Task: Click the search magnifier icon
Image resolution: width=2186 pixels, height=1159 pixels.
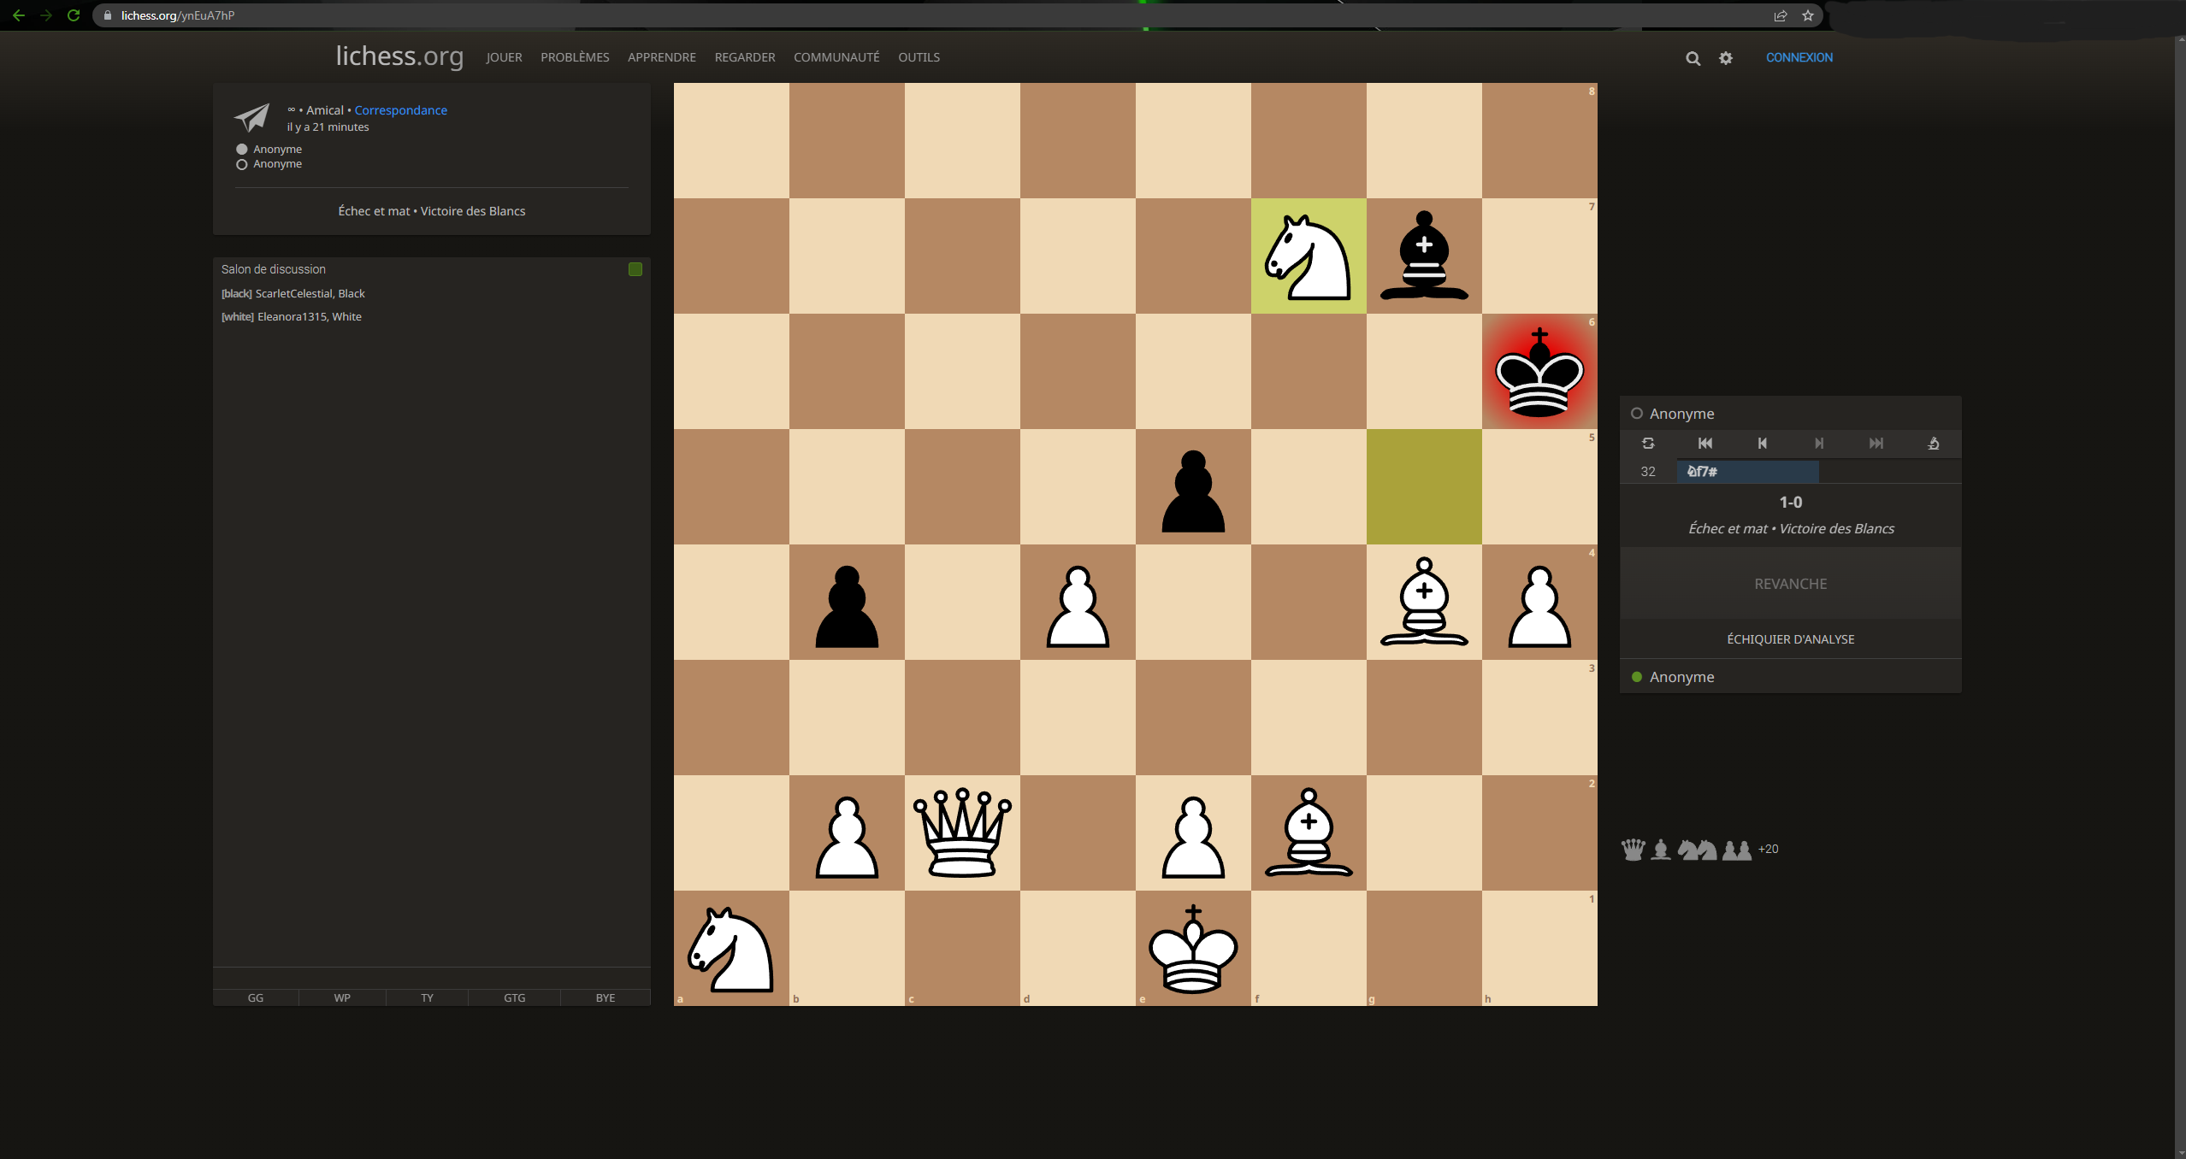Action: [x=1693, y=58]
